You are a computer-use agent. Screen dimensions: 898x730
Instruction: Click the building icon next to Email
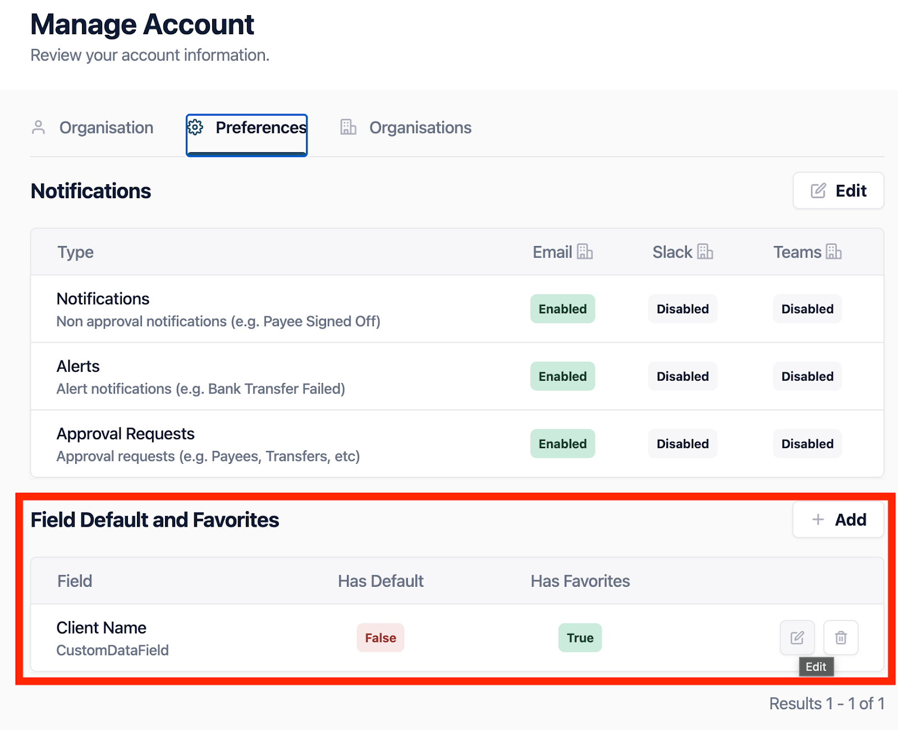585,252
